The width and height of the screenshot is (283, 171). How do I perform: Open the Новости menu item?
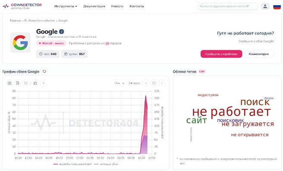pos(117,6)
